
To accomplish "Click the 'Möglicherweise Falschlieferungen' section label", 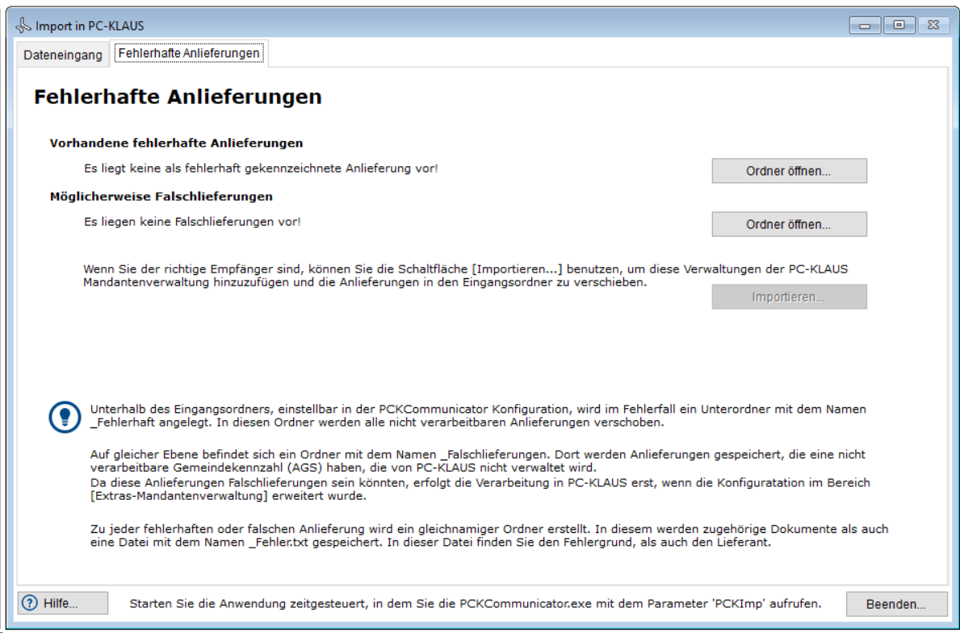I will (161, 197).
